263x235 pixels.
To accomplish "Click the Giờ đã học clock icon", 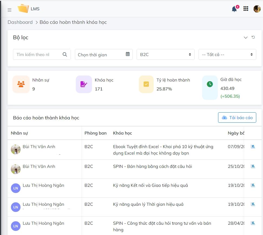I will coord(210,84).
